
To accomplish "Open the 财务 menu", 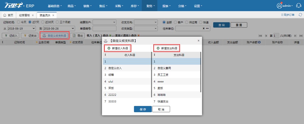I will point(150,6).
